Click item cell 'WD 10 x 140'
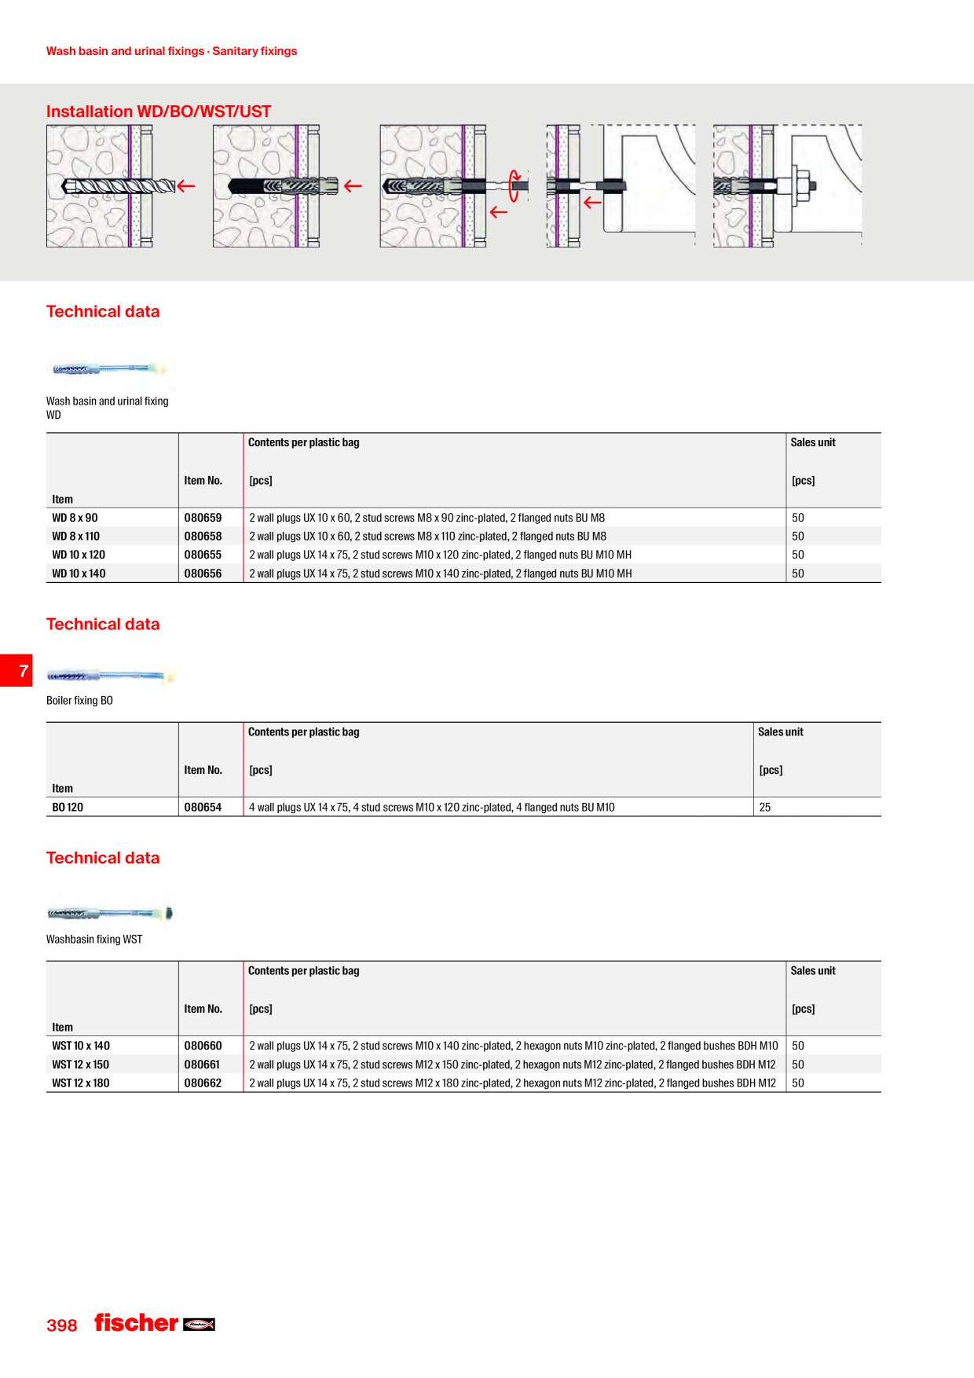This screenshot has height=1378, width=974. tap(79, 574)
